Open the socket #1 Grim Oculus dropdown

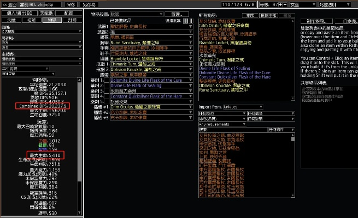[x=151, y=107]
